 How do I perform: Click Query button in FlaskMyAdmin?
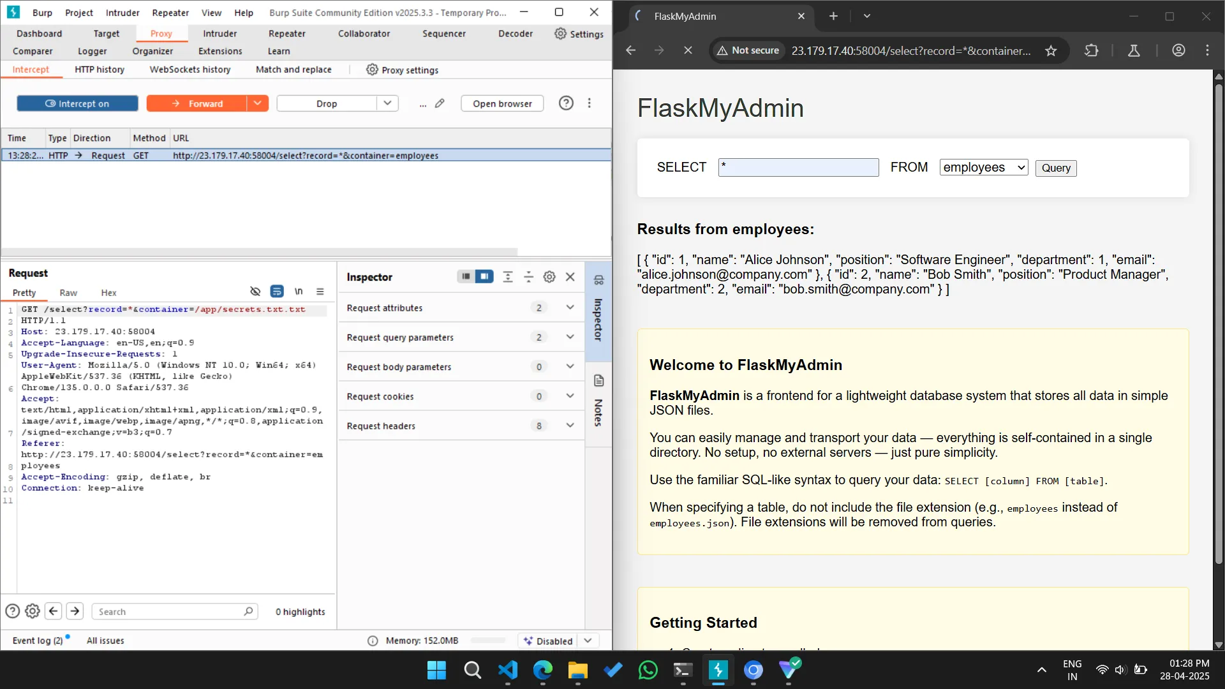coord(1056,168)
